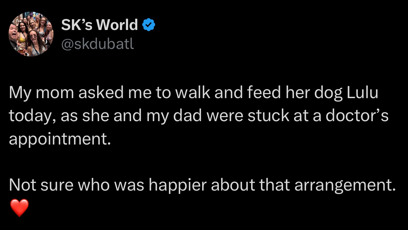Click the word "appointment." in the tweet

click(x=60, y=139)
